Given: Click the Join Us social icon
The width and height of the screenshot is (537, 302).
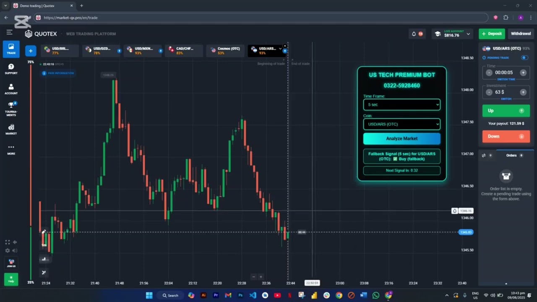Looking at the screenshot, I should click(x=11, y=263).
